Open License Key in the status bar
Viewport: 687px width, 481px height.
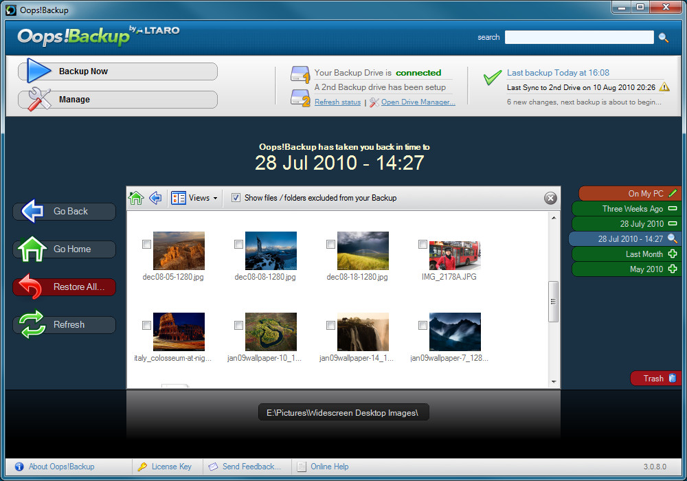tap(171, 467)
